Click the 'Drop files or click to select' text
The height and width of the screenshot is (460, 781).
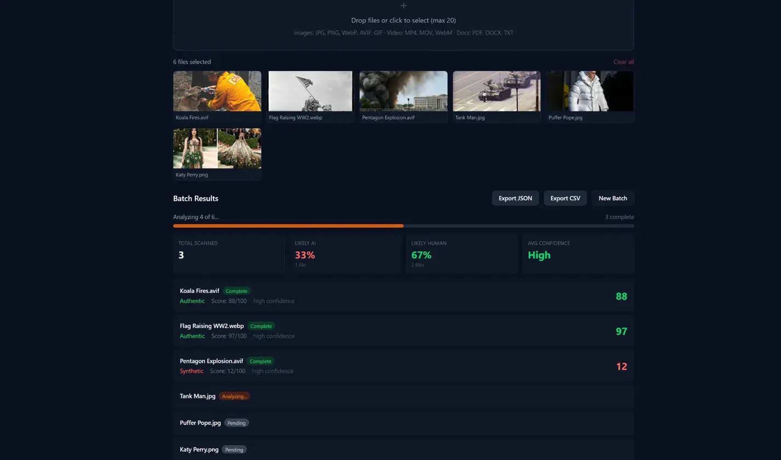(x=404, y=20)
